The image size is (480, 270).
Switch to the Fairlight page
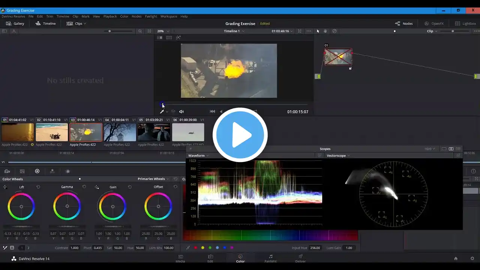point(270,258)
